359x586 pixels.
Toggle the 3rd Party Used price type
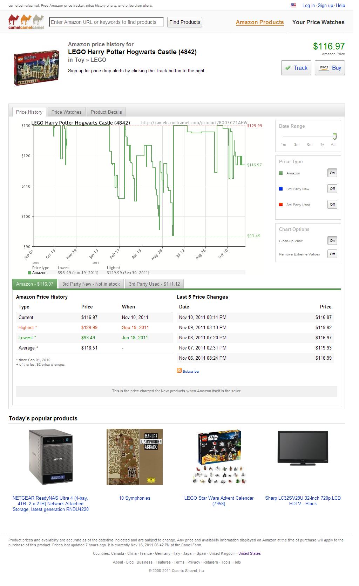pos(332,204)
